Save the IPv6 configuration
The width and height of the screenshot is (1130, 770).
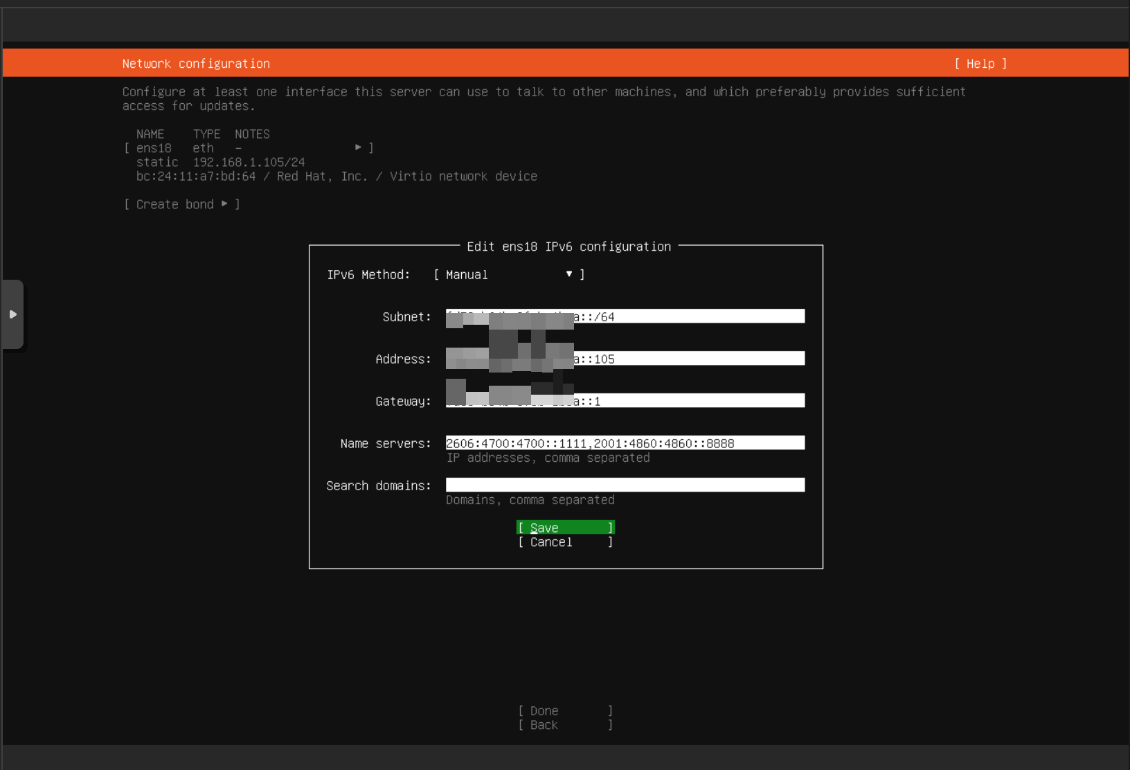click(565, 528)
